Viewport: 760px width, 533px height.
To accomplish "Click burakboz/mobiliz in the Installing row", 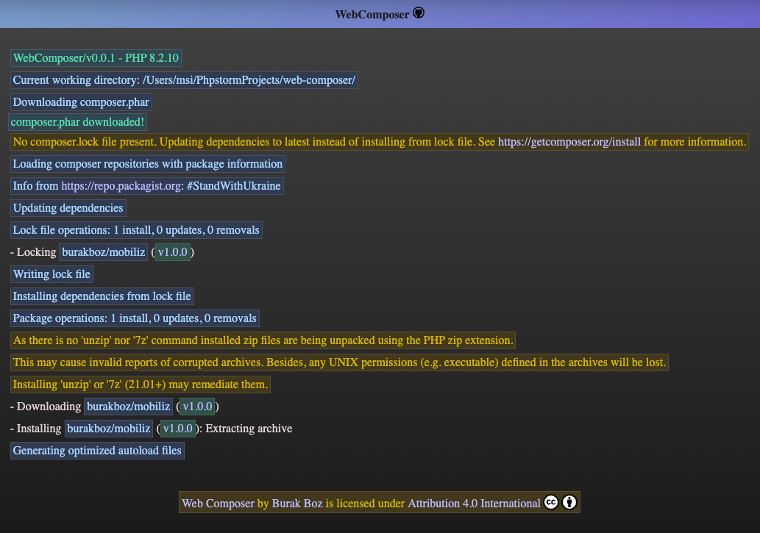I will [109, 429].
